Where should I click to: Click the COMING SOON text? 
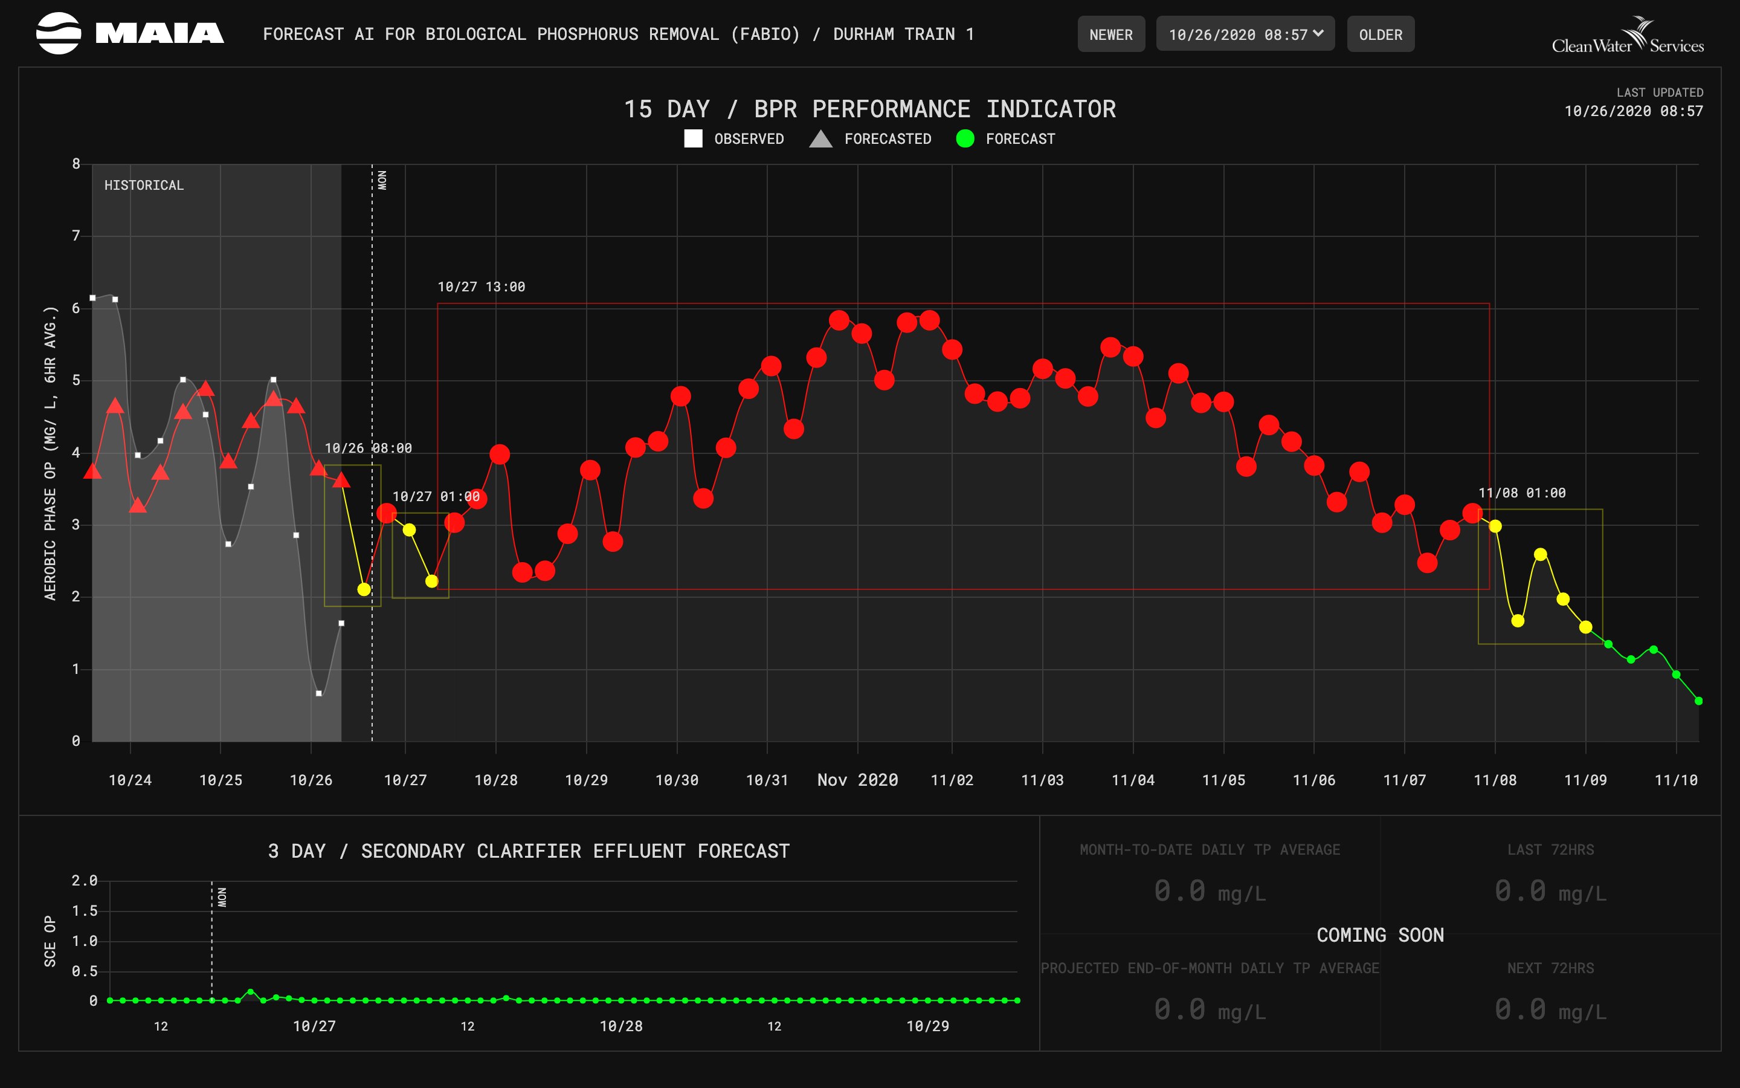[1380, 936]
